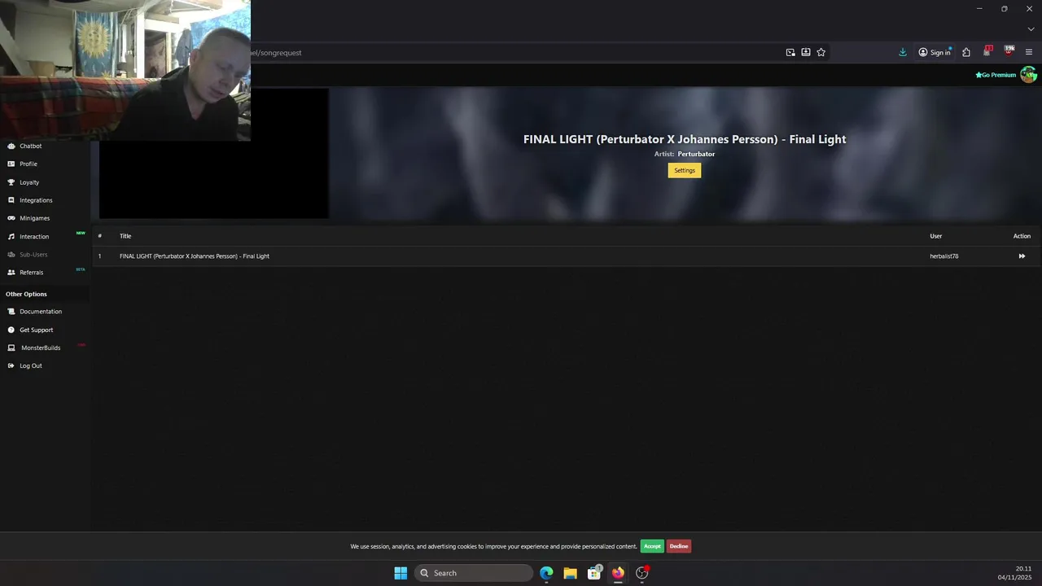
Task: Click the install/save page icon in the address bar
Action: (806, 52)
